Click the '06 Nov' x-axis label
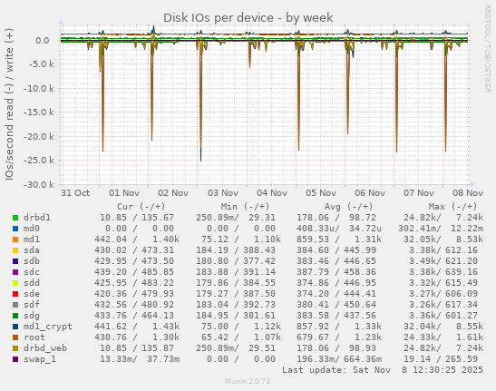The width and height of the screenshot is (496, 391). point(370,193)
